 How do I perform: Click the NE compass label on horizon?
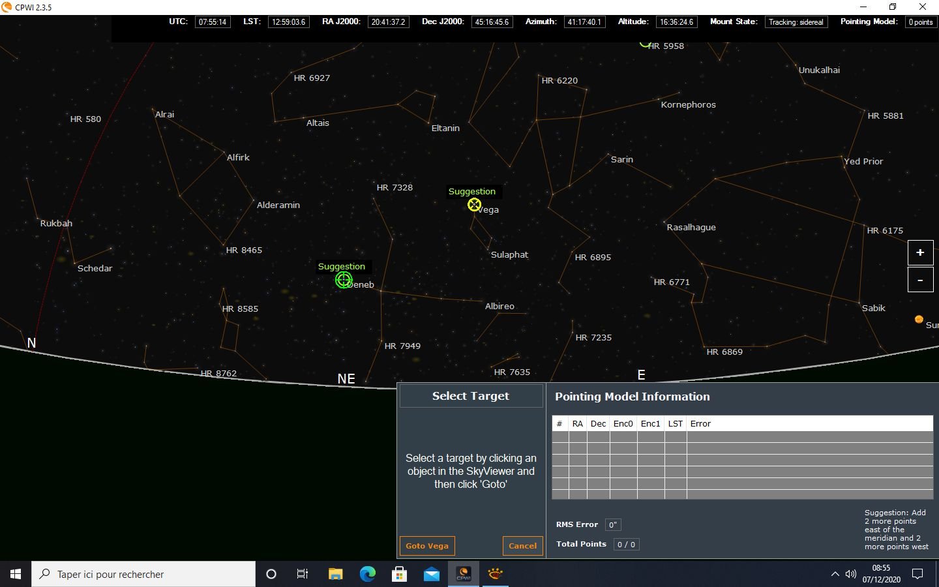pos(346,379)
